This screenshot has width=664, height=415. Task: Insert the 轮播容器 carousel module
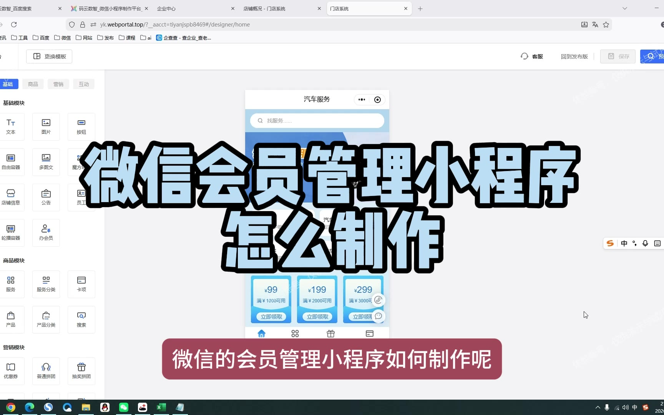tap(11, 232)
